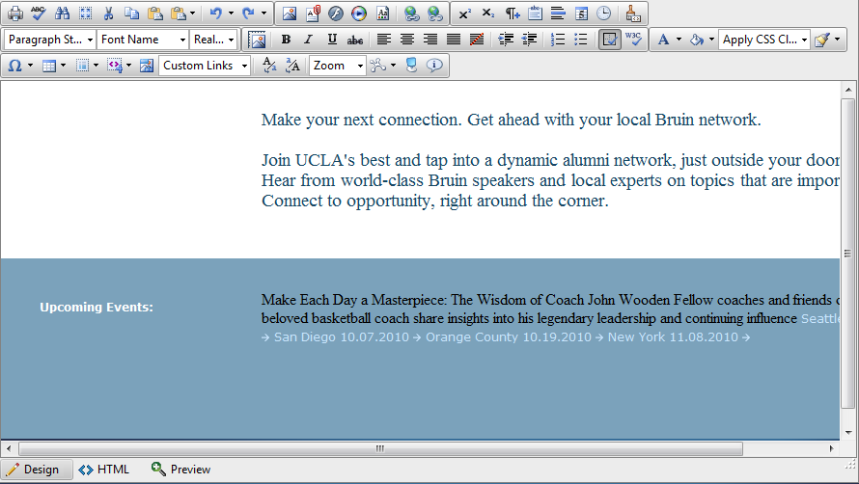Toggle underline formatting
This screenshot has height=484, width=859.
[x=332, y=40]
